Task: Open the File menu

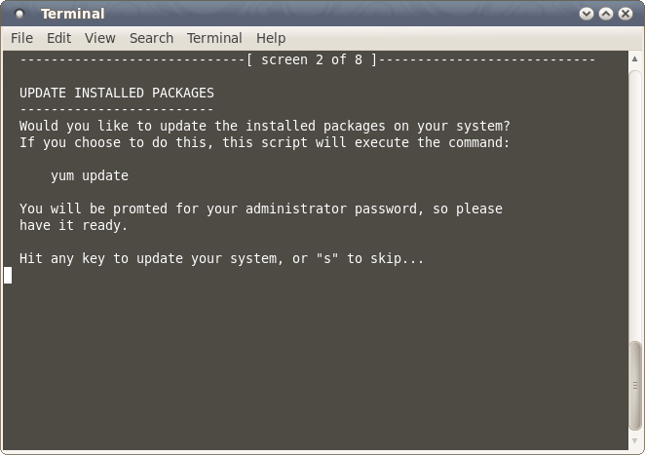Action: [21, 38]
